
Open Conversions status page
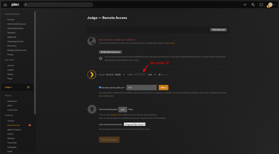pos(13,110)
